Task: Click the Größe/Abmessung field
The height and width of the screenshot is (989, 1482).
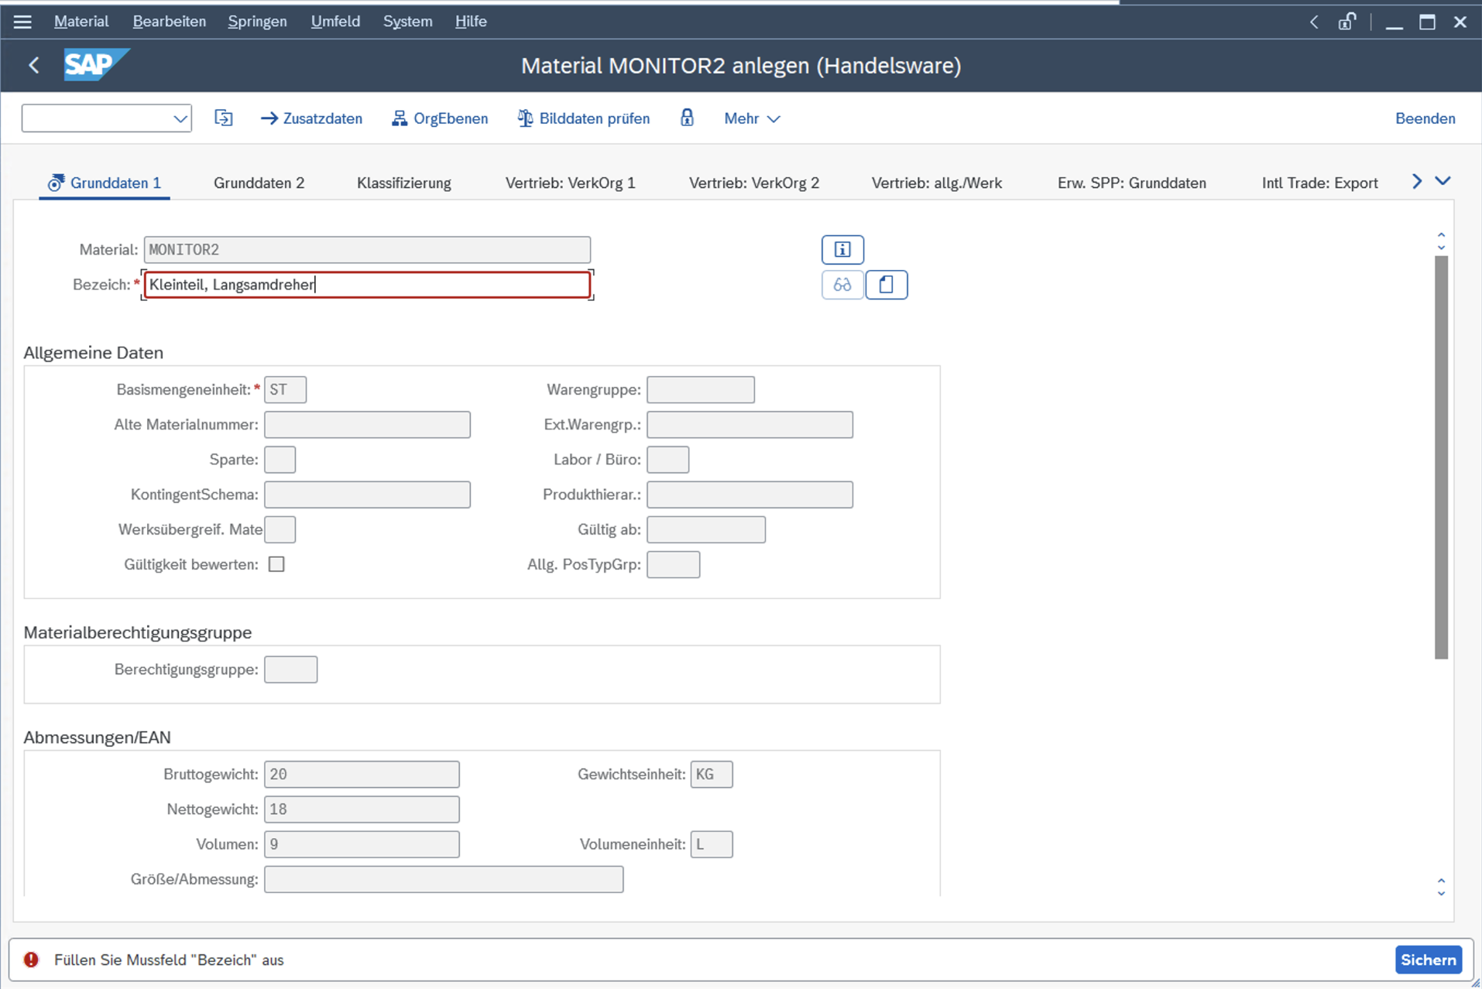Action: (444, 879)
